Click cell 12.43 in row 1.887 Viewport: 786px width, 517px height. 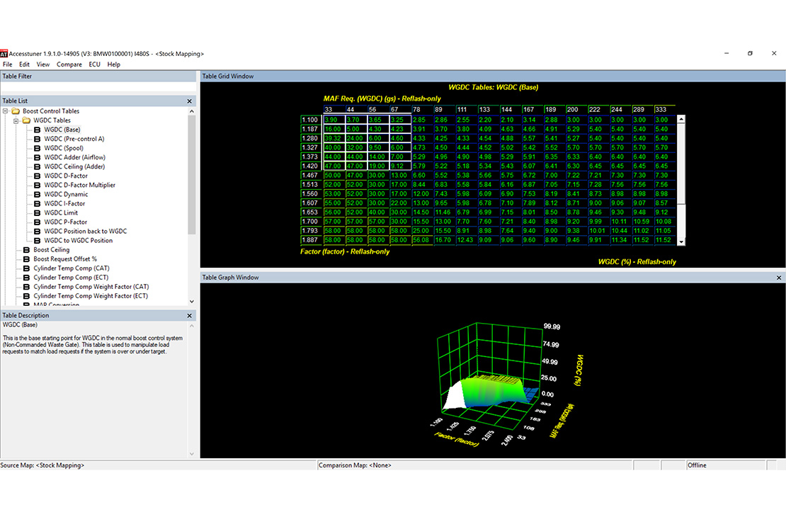tap(466, 240)
